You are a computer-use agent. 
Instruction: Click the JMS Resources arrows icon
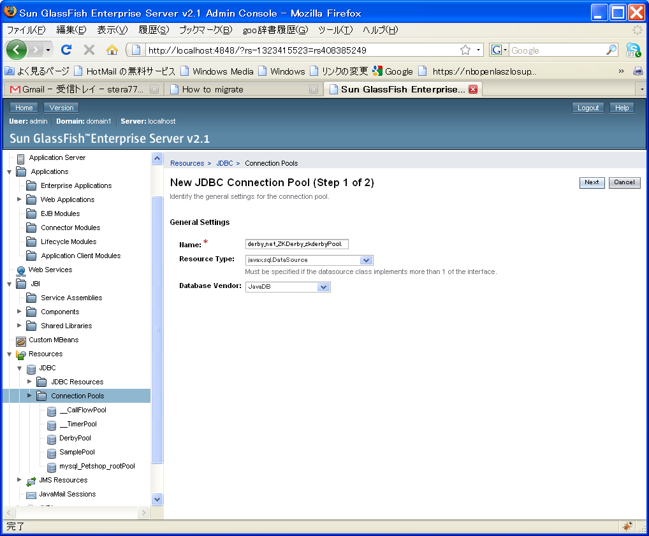[x=31, y=481]
